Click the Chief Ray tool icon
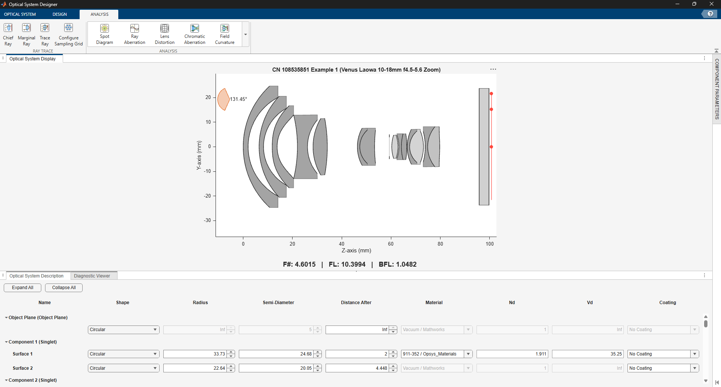Image resolution: width=721 pixels, height=387 pixels. (x=8, y=28)
